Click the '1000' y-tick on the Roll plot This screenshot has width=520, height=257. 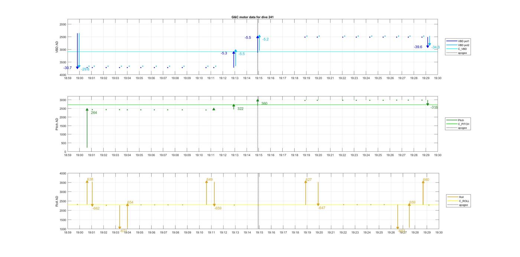pos(63,229)
